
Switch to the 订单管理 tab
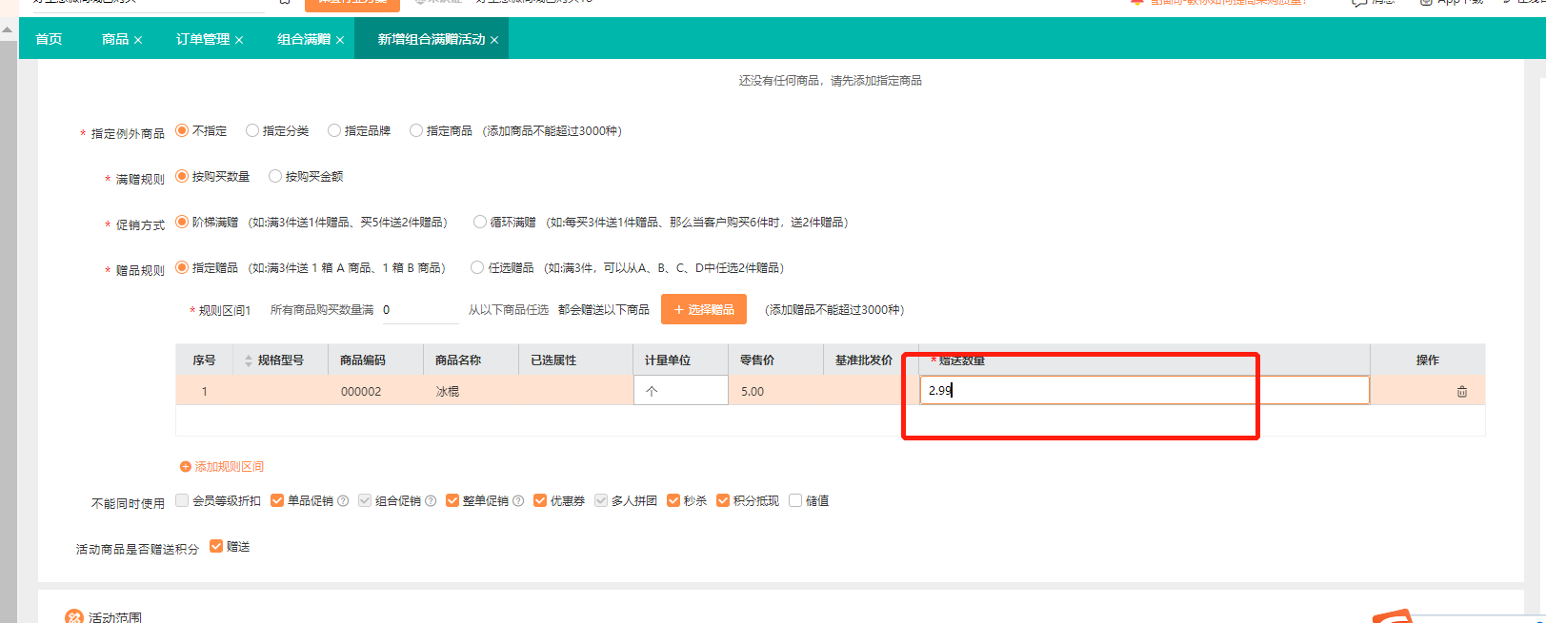pos(202,39)
